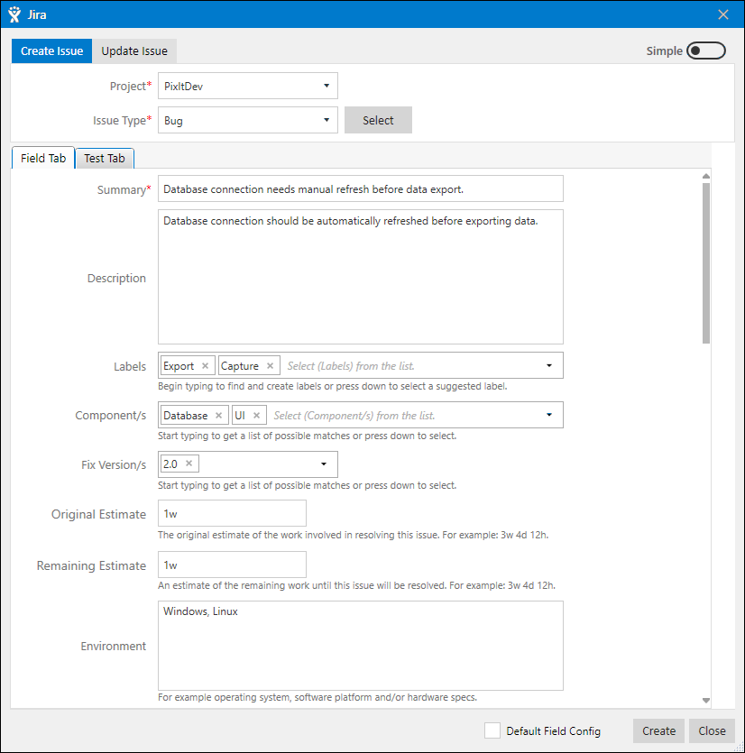
Task: Expand the Labels dropdown list
Action: pyautogui.click(x=549, y=366)
